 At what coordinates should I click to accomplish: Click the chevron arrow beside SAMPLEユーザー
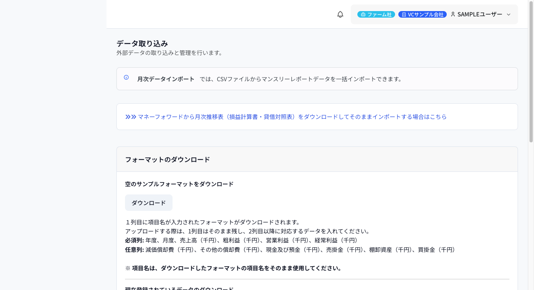point(509,14)
